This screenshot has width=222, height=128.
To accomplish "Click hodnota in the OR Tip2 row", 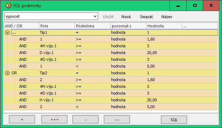I will click(x=118, y=73).
